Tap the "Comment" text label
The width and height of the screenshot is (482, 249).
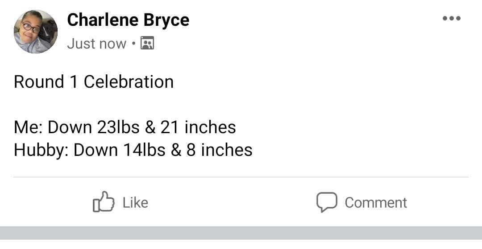coord(376,203)
